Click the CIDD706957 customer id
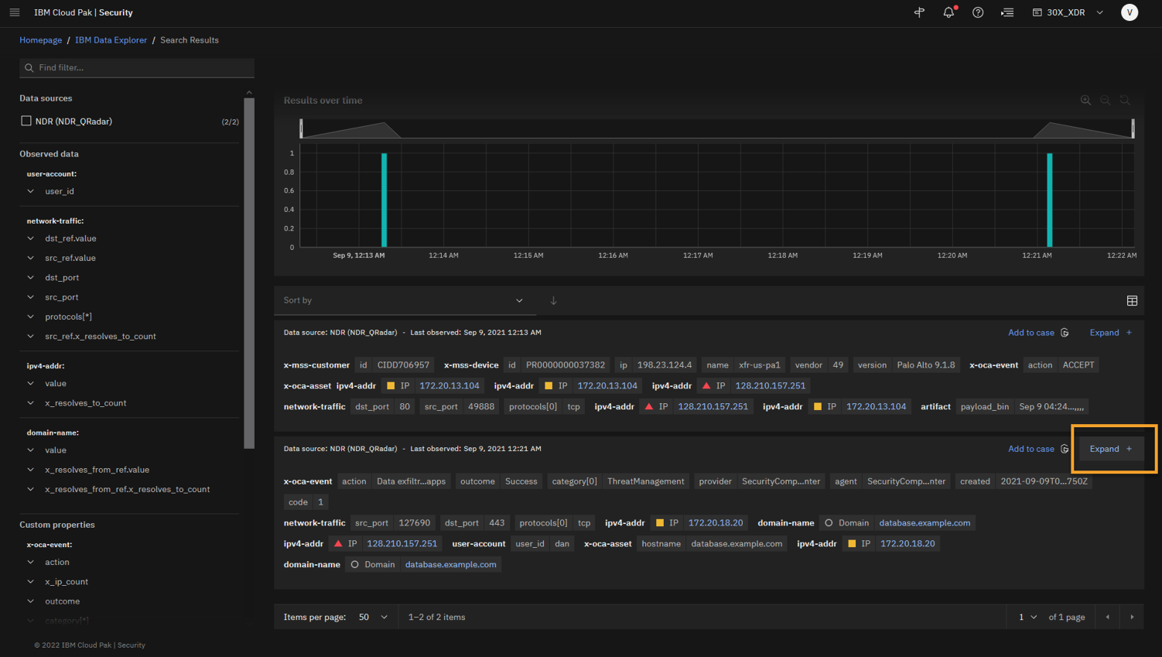 click(x=403, y=364)
